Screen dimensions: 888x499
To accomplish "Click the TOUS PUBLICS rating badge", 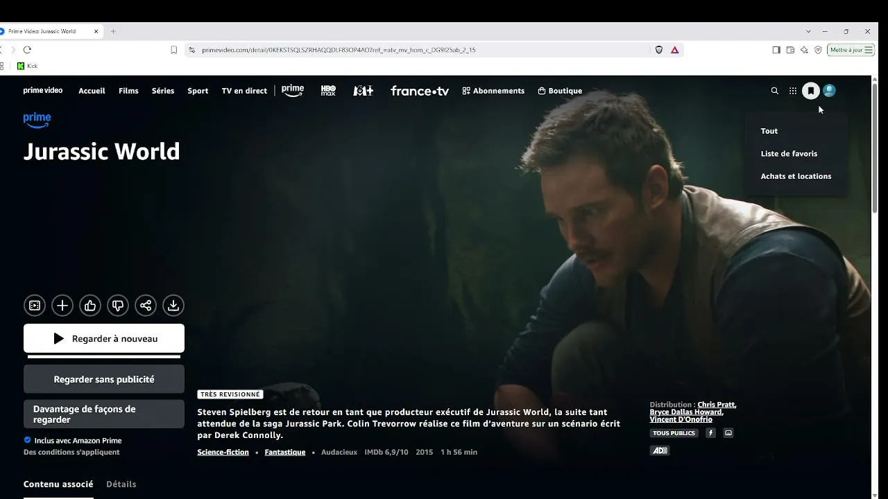I will click(x=674, y=433).
